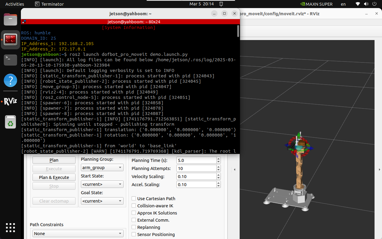Collapse the RViz left panel with the arrow
This screenshot has height=239, width=382.
pyautogui.click(x=235, y=170)
